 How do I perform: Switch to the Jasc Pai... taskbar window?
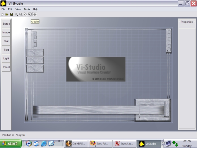click(x=100, y=144)
